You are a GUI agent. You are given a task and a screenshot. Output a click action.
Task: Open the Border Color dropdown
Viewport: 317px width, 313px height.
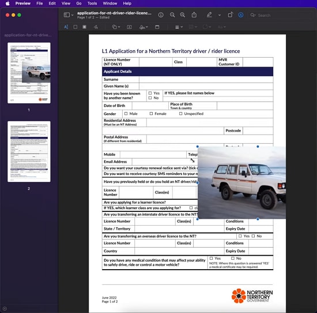193,27
